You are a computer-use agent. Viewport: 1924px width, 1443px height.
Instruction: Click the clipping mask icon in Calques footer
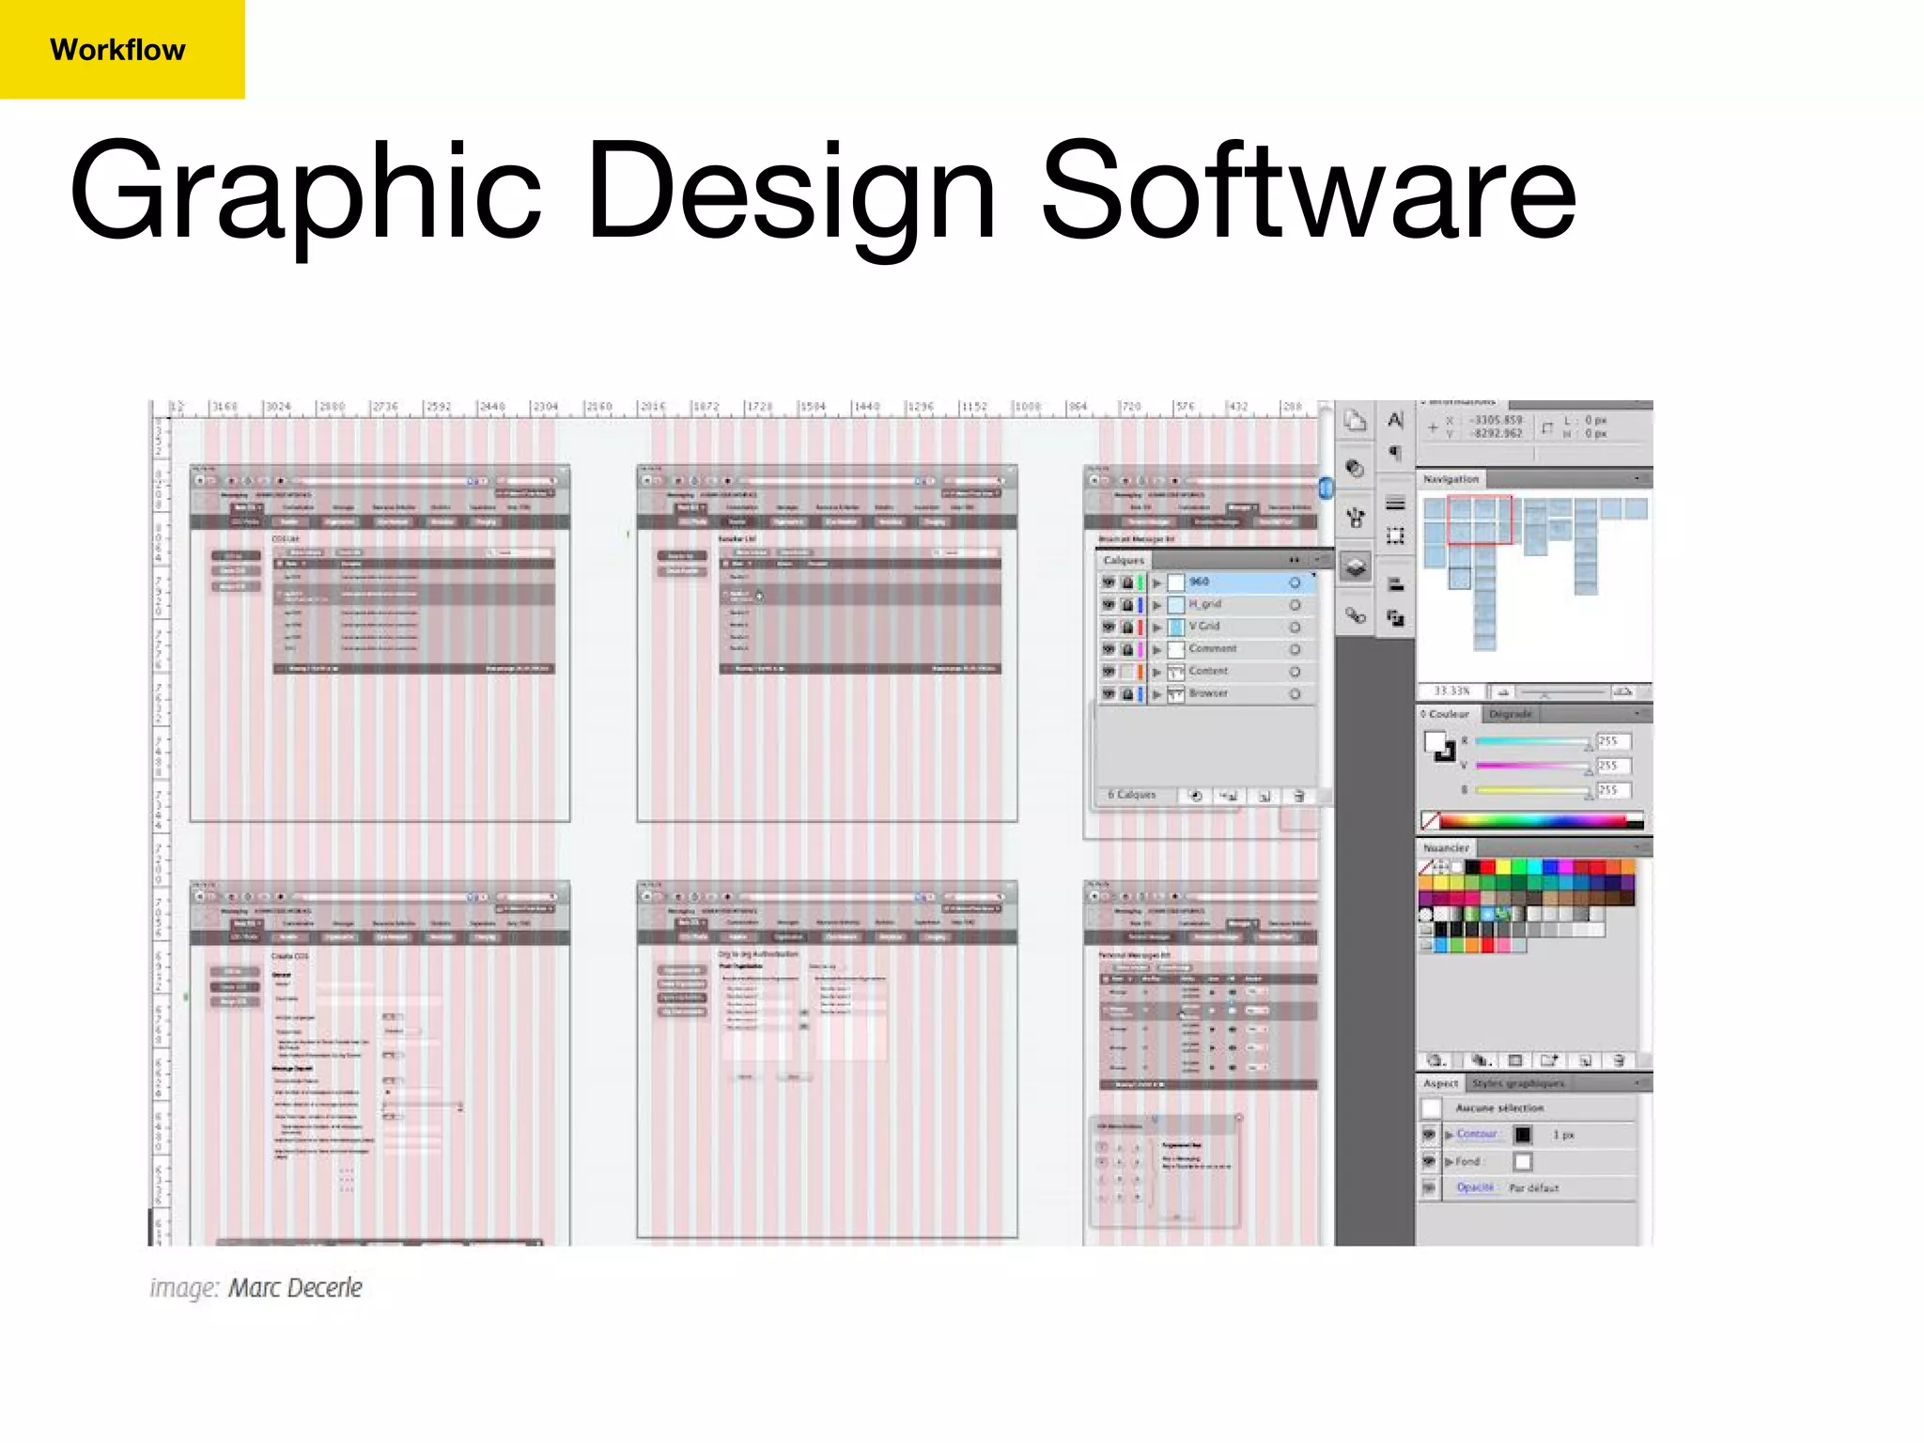coord(1196,796)
